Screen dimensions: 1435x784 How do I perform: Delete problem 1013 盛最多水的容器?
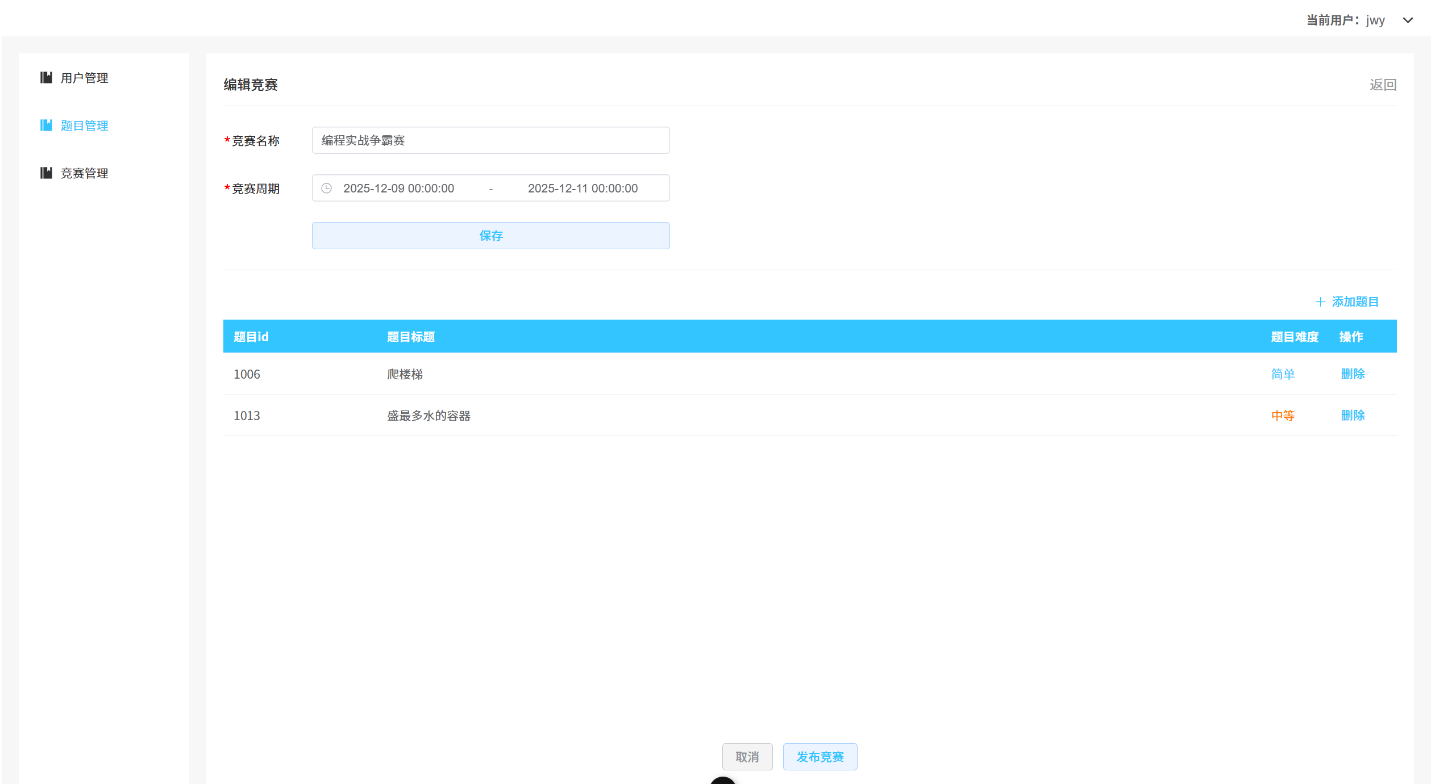1353,415
